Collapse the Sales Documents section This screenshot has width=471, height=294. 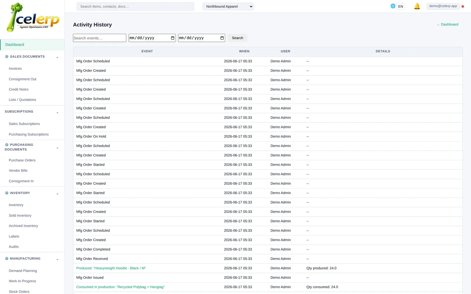(x=57, y=57)
